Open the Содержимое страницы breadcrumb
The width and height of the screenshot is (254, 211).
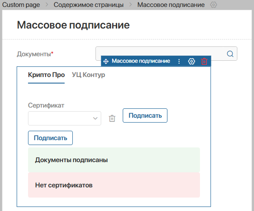89,5
